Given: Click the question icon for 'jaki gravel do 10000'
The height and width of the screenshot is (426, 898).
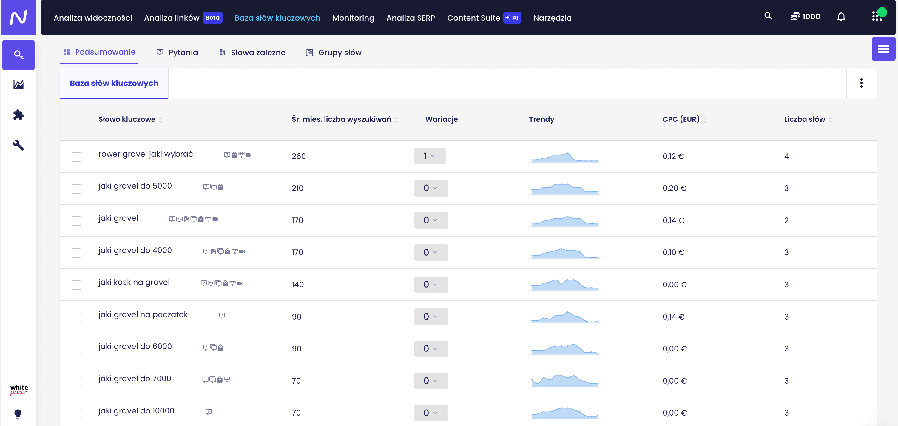Looking at the screenshot, I should pyautogui.click(x=209, y=411).
